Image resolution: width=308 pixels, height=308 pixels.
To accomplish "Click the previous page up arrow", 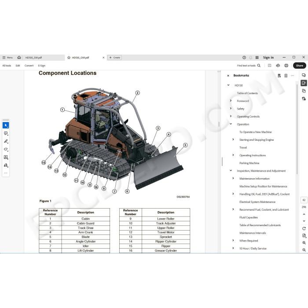I will (x=304, y=214).
